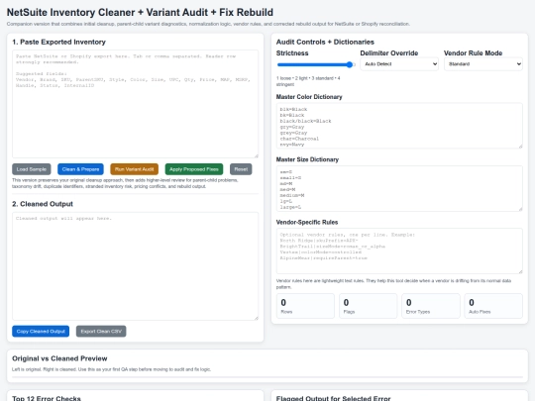The height and width of the screenshot is (401, 535).
Task: Click the 'Audit Controls + Dictionaries' heading
Action: click(x=325, y=42)
